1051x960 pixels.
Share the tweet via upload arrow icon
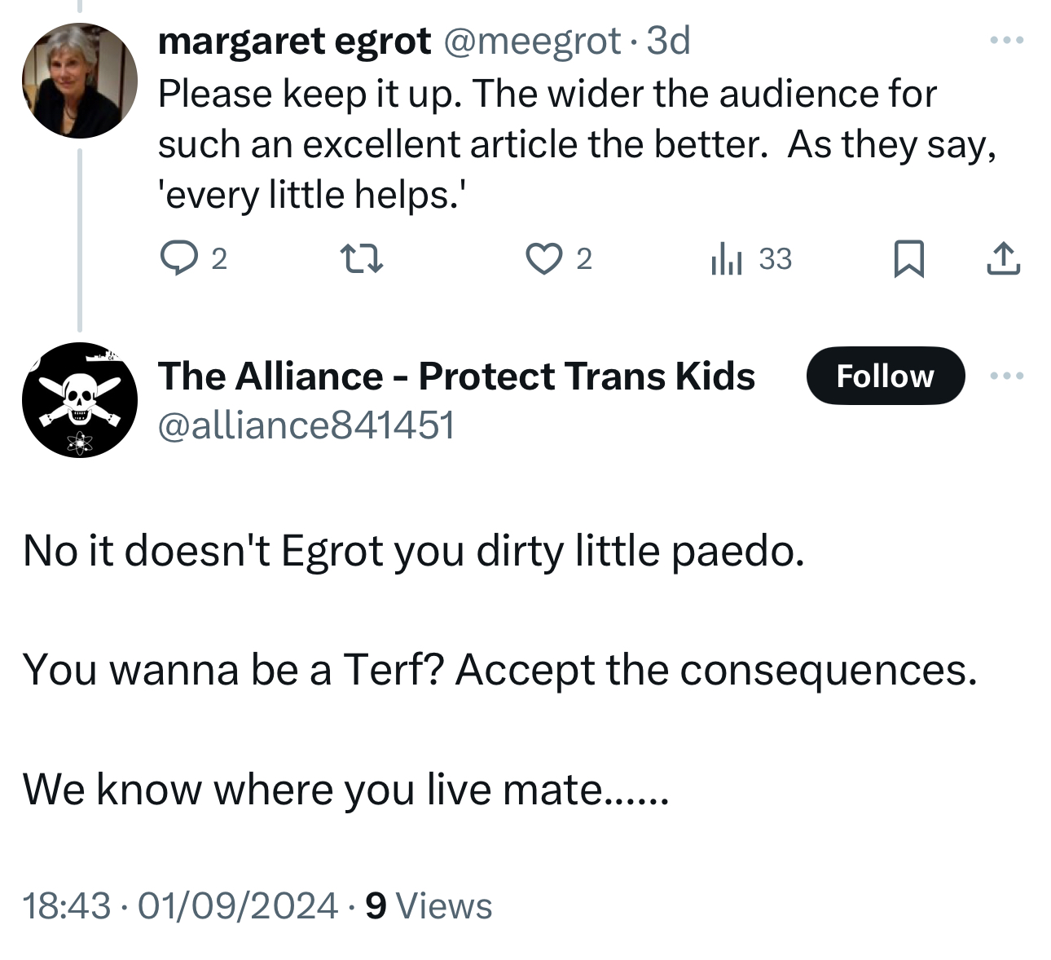pyautogui.click(x=1003, y=259)
